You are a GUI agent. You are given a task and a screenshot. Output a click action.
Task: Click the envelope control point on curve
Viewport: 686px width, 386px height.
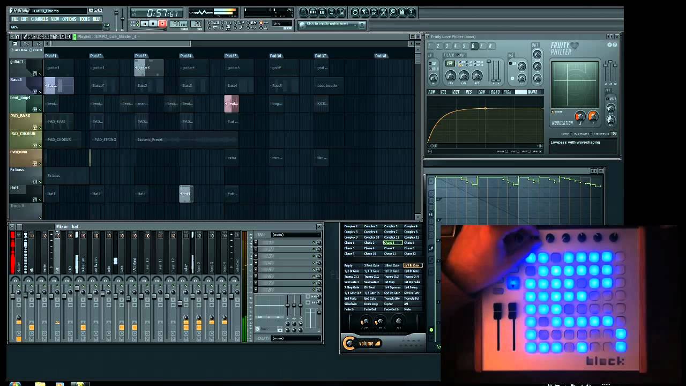(x=486, y=108)
